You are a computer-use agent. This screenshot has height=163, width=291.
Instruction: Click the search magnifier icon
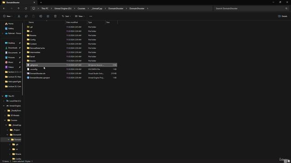pyautogui.click(x=286, y=9)
